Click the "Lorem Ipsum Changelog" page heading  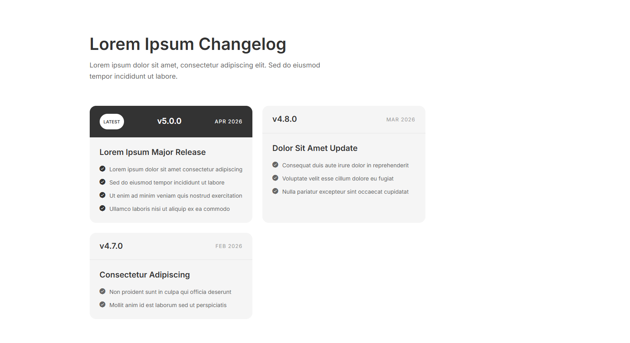pos(188,44)
